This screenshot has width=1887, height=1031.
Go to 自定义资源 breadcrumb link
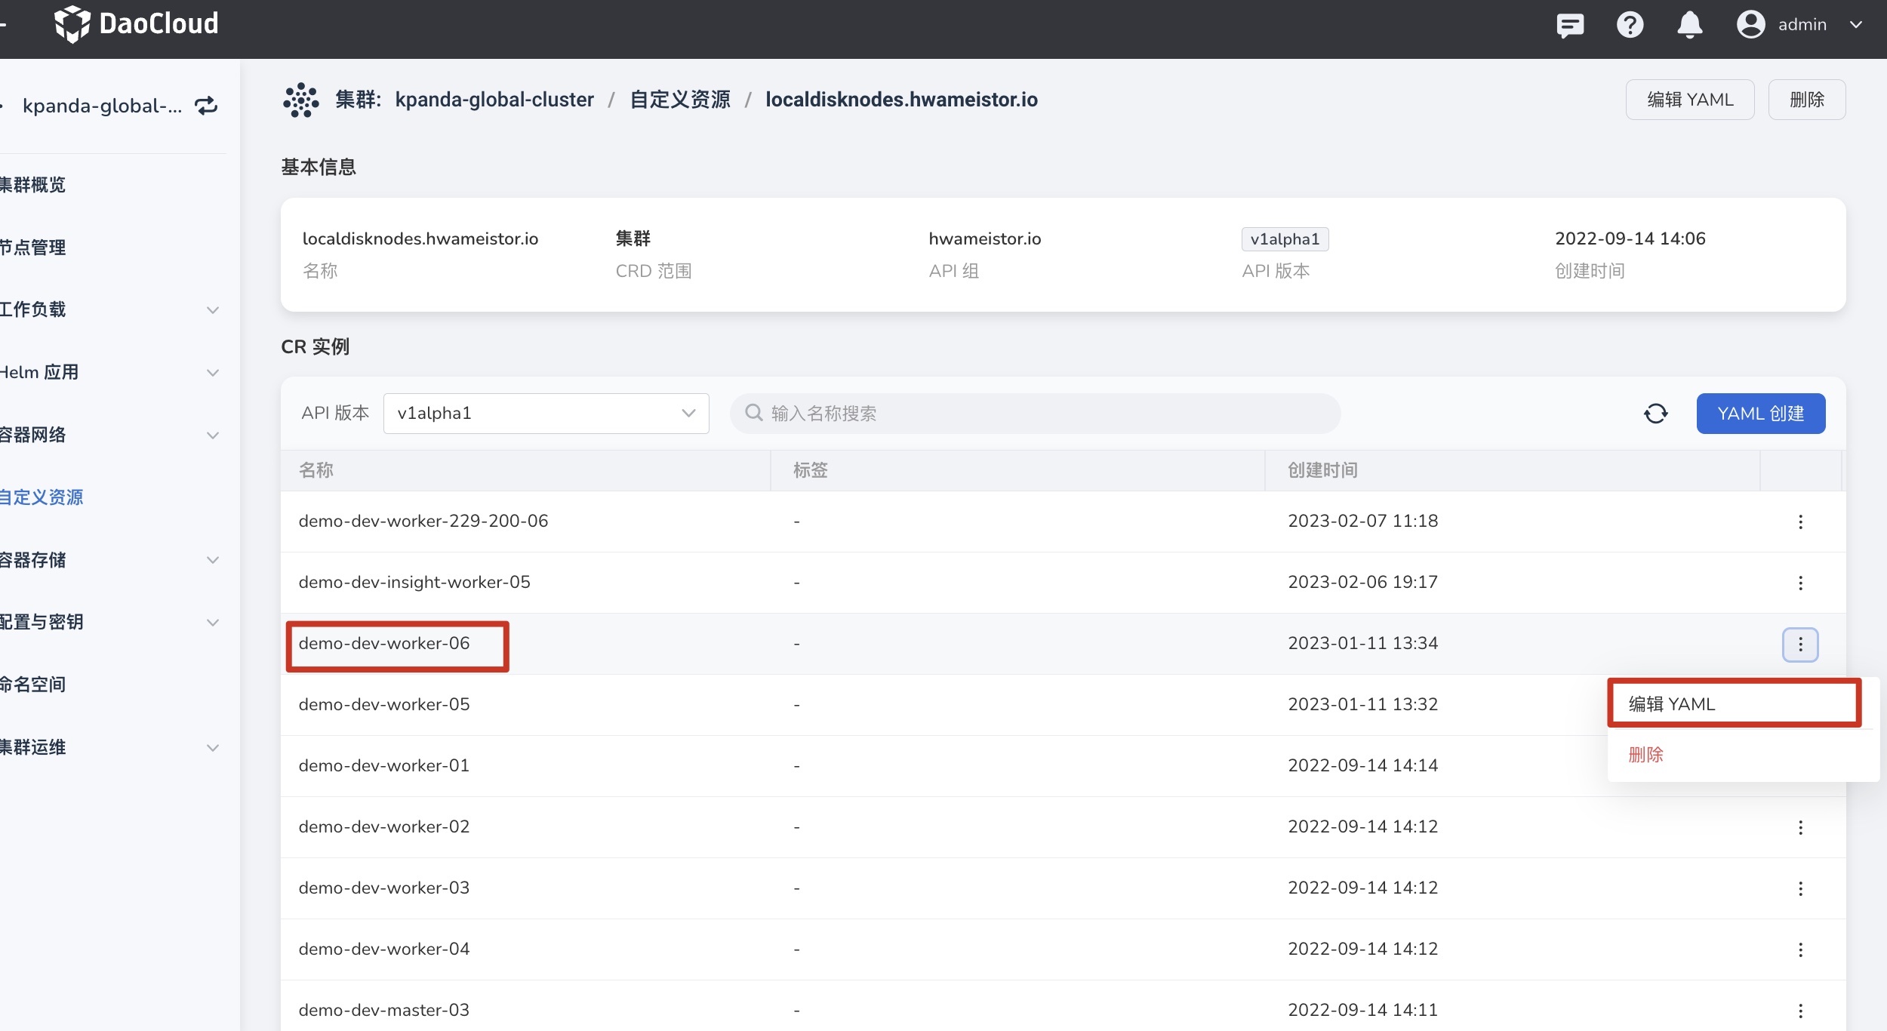(x=680, y=100)
